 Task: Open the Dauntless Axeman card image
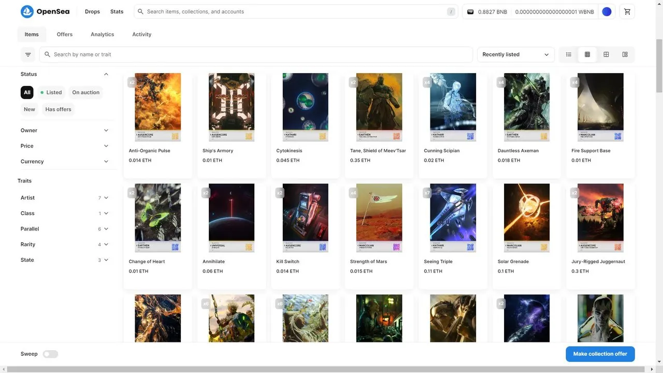click(x=527, y=107)
